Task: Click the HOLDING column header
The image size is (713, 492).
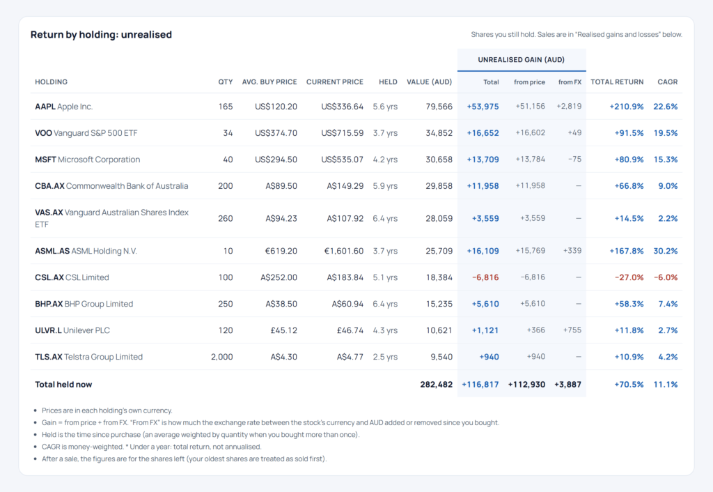Action: point(51,82)
